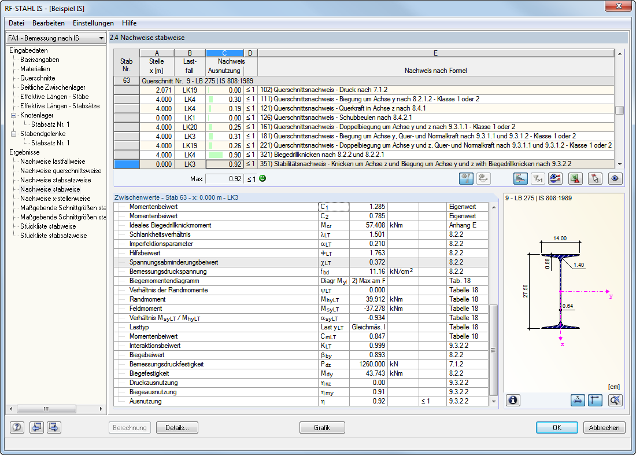The width and height of the screenshot is (636, 455).
Task: Select Nachweise stabsatzweise tree item
Action: pos(56,180)
